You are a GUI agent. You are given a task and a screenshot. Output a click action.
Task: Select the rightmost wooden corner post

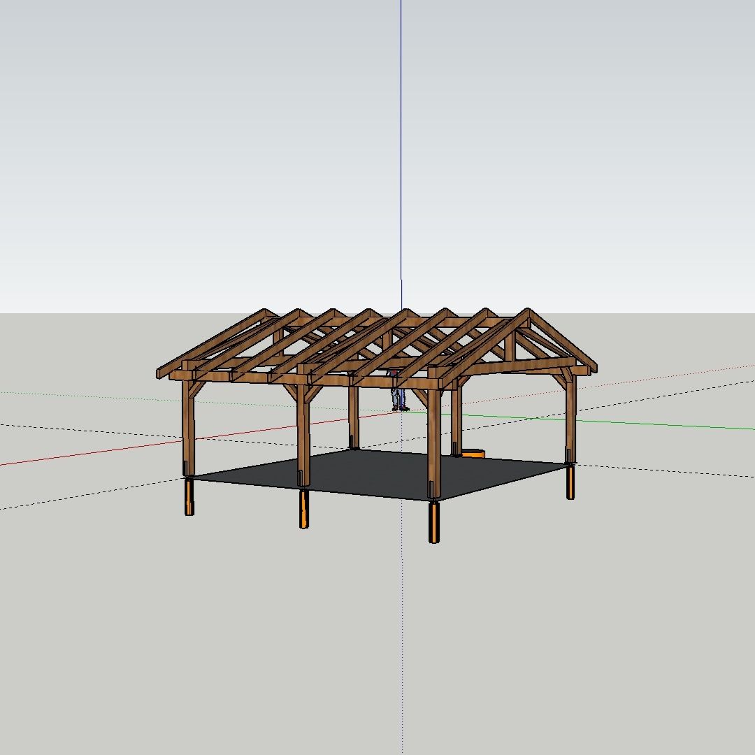coord(570,419)
